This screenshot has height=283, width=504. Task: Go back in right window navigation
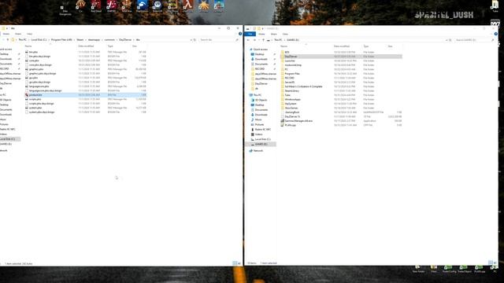click(248, 40)
